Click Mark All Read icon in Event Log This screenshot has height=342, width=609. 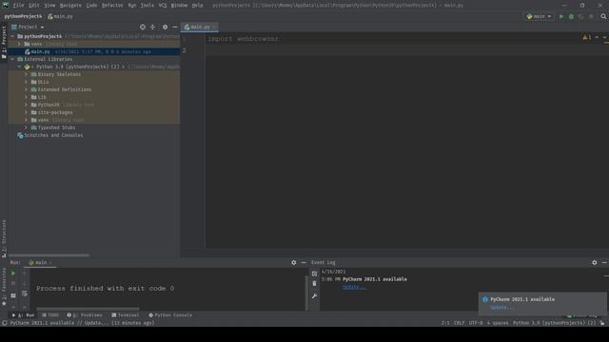[x=314, y=274]
